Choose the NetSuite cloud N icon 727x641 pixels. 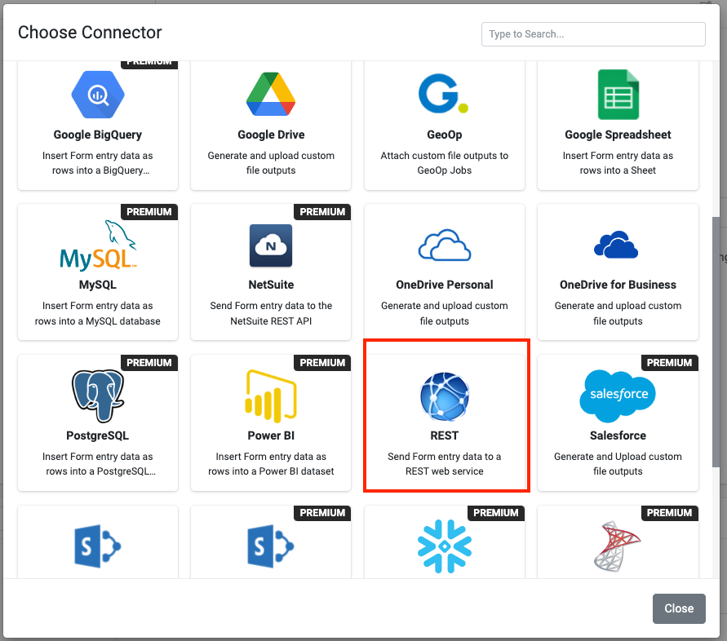coord(271,245)
